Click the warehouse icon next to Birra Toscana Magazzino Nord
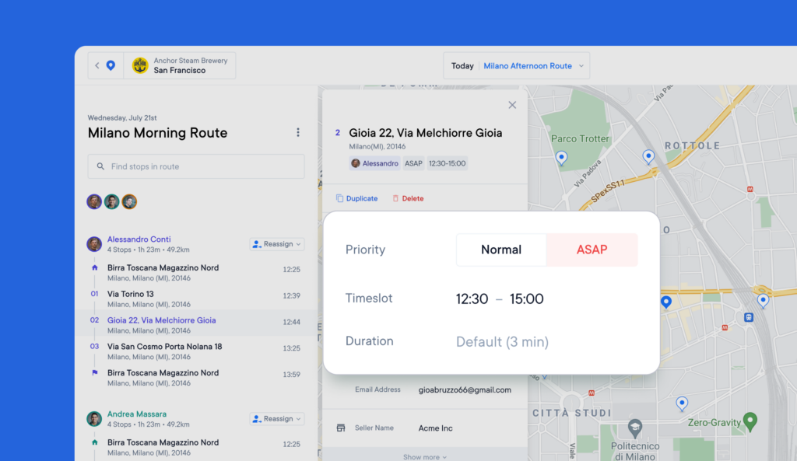797x461 pixels. [x=94, y=267]
